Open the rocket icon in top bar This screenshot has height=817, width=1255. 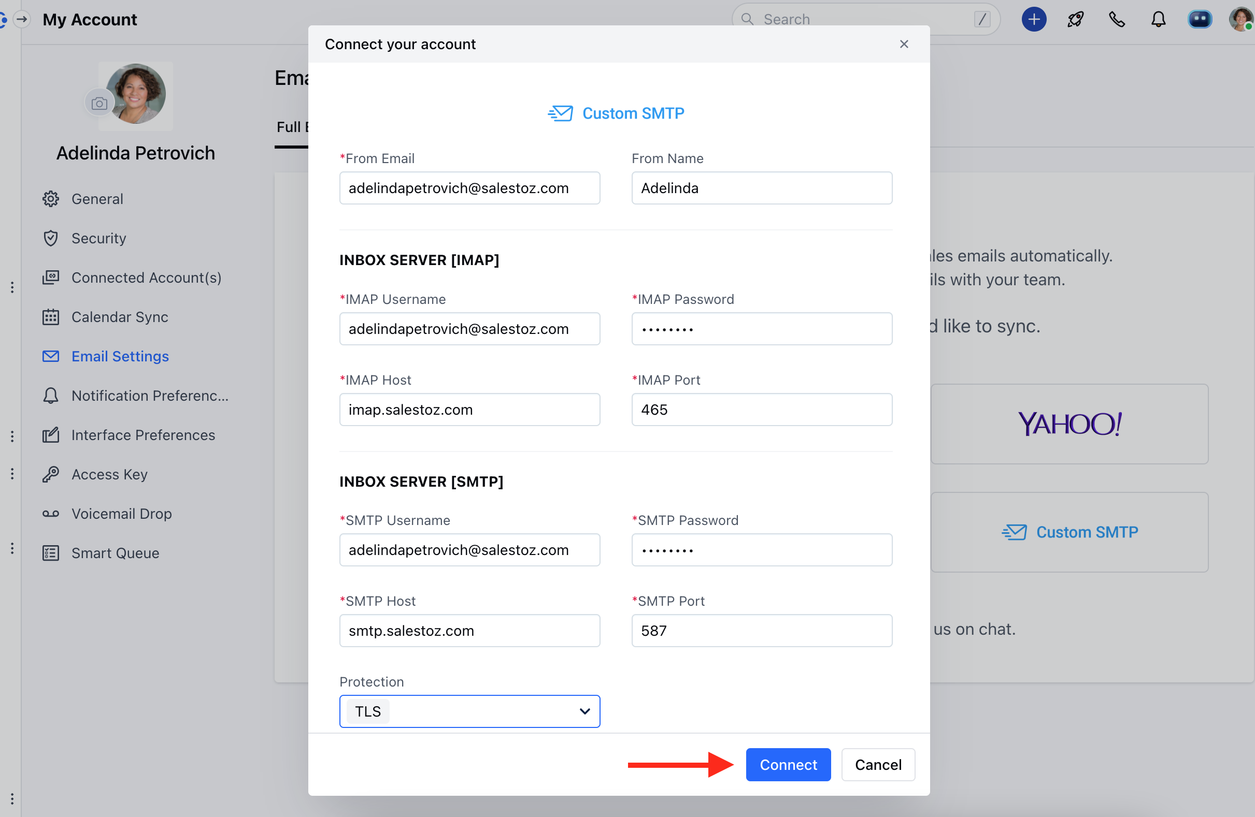(1075, 20)
